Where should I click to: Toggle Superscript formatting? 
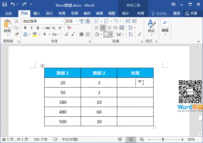click(60, 27)
